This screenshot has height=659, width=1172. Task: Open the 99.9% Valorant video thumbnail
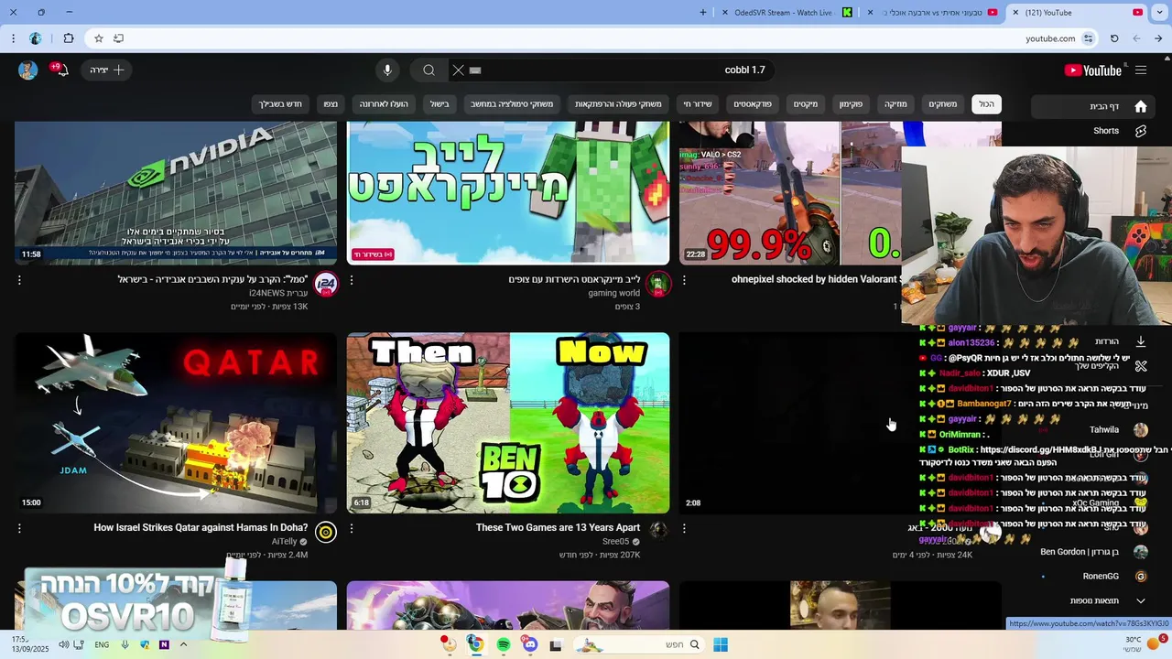coord(790,193)
